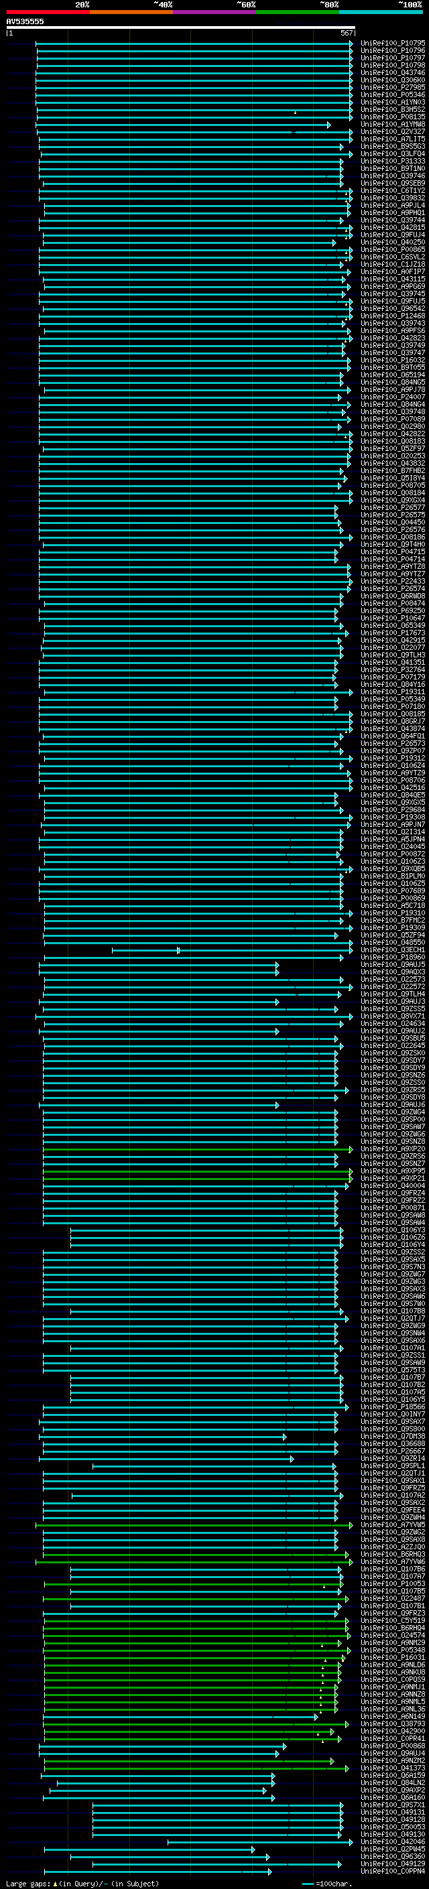Open hit UniRef100_Q9SBU5
The height and width of the screenshot is (1889, 429).
392,1039
